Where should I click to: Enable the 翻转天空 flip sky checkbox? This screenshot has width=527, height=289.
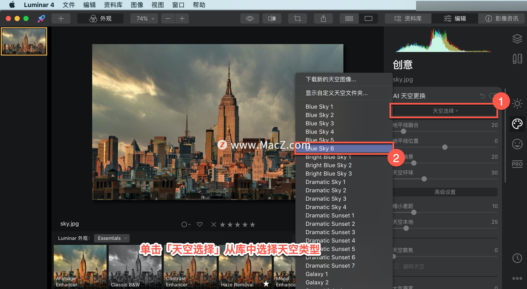(x=396, y=266)
